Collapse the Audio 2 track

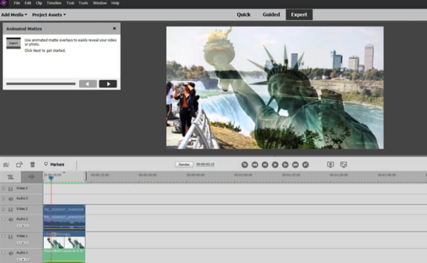[x=4, y=219]
